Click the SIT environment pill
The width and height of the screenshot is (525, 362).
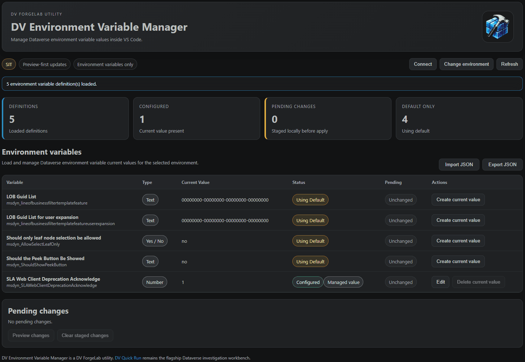pyautogui.click(x=9, y=64)
